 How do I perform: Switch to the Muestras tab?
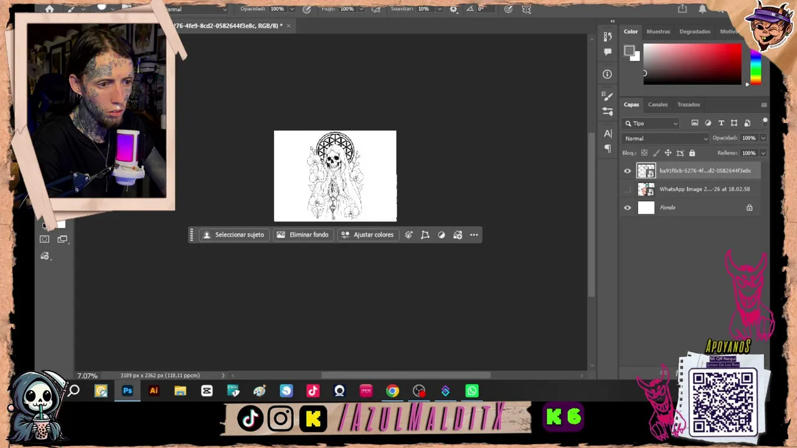[x=658, y=32]
